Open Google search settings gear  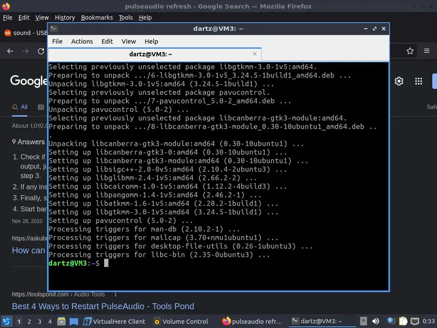pyautogui.click(x=399, y=81)
